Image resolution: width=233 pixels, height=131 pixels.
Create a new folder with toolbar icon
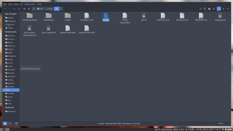[209, 9]
